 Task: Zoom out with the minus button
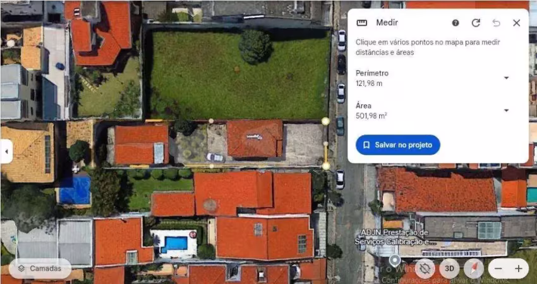(x=498, y=268)
